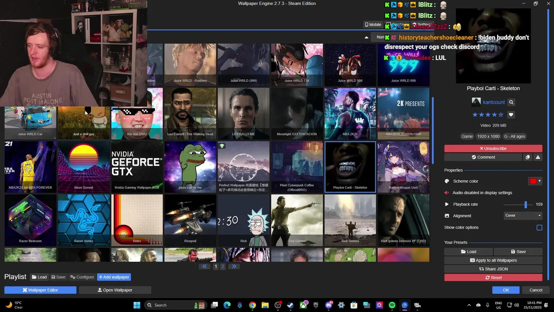Click Share JSON button
The height and width of the screenshot is (312, 554).
coord(493,269)
